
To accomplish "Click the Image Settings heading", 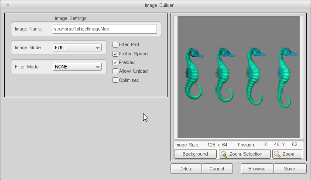I will 71,18.
